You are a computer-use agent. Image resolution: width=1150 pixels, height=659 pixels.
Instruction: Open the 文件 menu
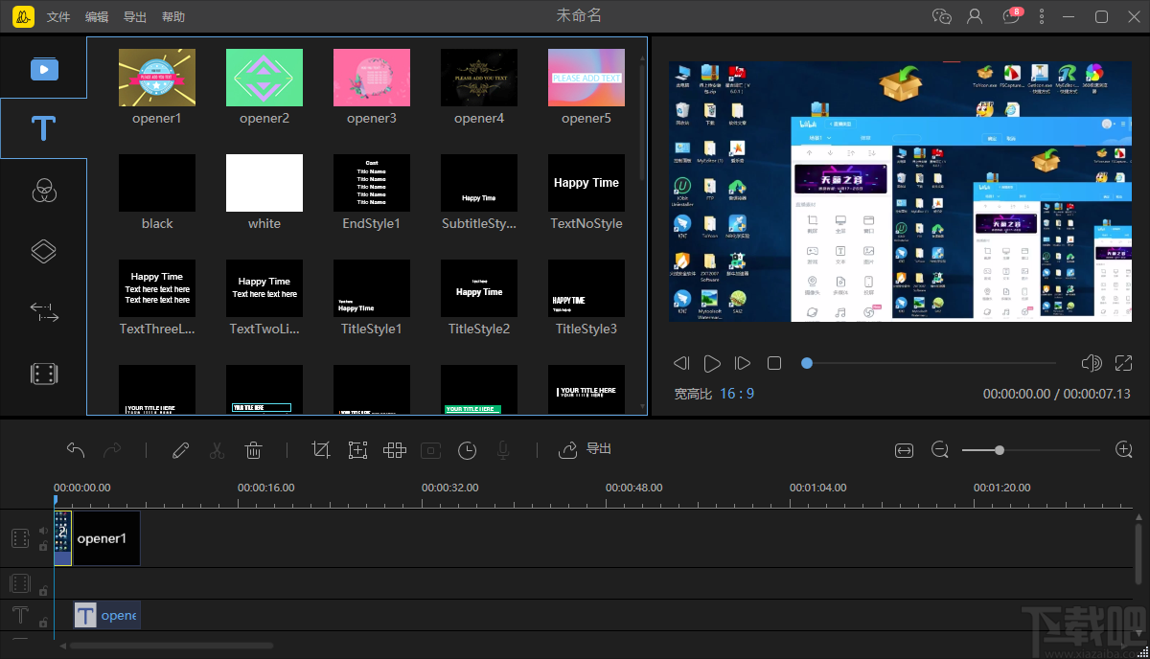tap(58, 17)
